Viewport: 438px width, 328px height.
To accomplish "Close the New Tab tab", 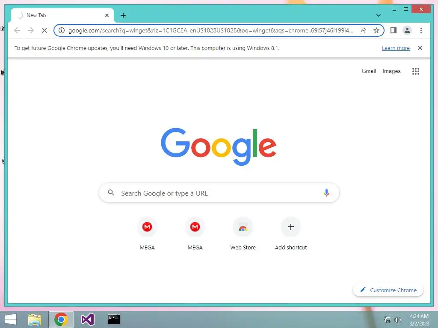I will coord(107,15).
